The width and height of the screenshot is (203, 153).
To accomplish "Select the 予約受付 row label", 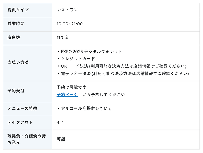I will click(16, 91).
